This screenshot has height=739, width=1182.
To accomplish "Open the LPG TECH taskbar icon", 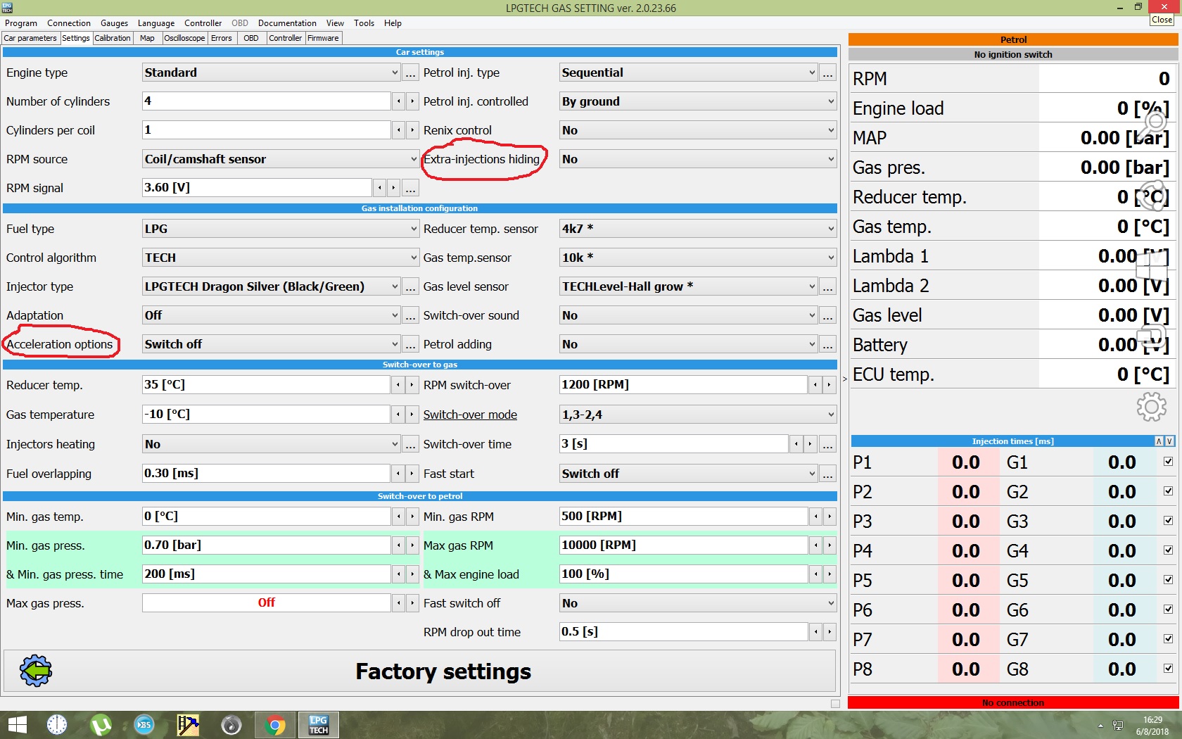I will (319, 725).
